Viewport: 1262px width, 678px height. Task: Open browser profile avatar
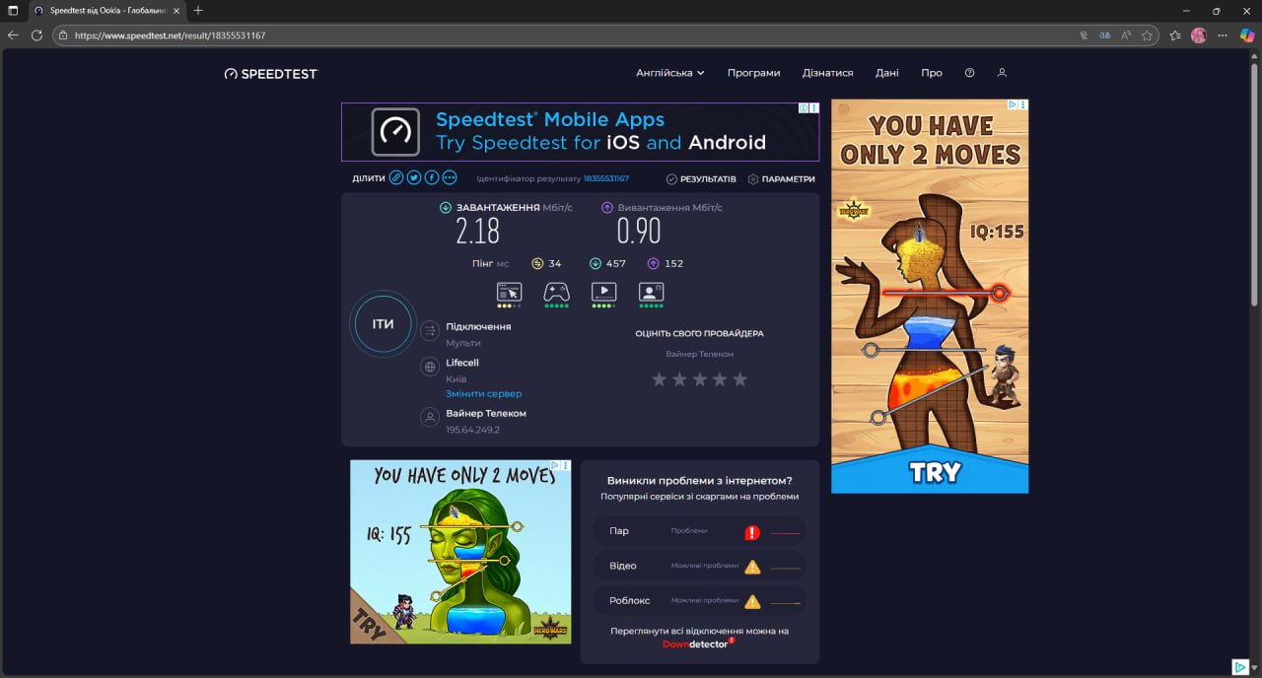1199,34
